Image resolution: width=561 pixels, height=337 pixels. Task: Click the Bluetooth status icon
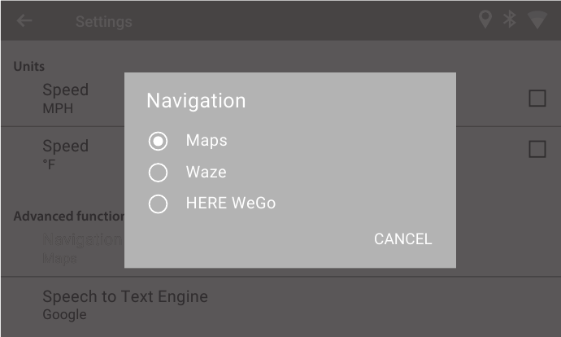tap(510, 20)
